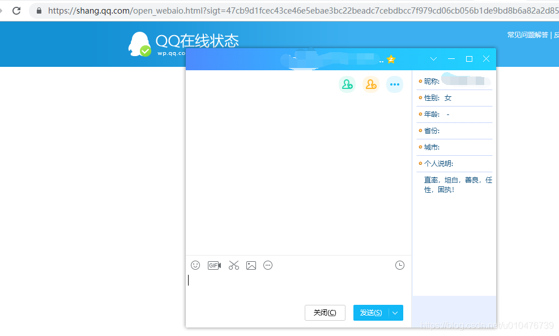Click the 发送(S) send button
Image resolution: width=559 pixels, height=336 pixels.
[371, 313]
